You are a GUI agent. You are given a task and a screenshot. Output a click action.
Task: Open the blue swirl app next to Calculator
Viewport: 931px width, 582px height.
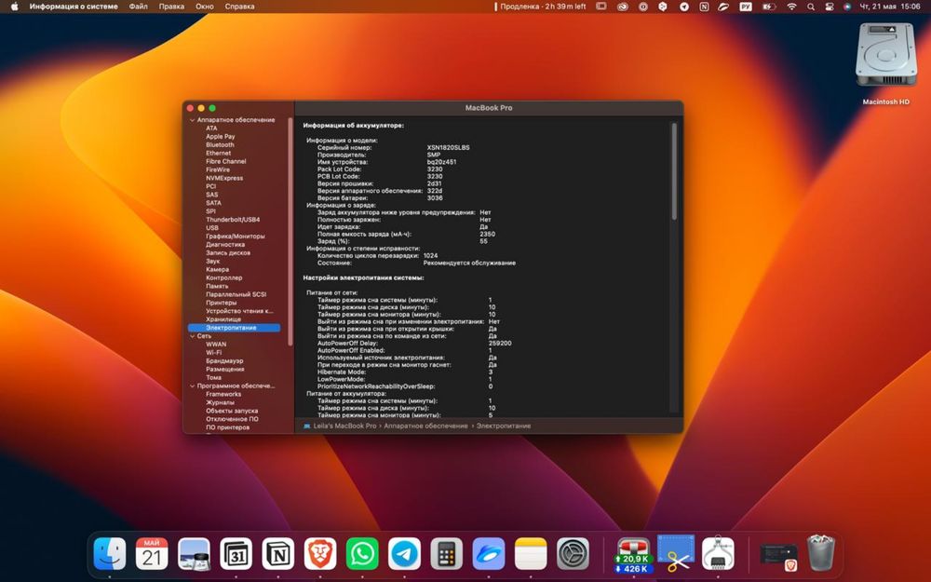pyautogui.click(x=489, y=553)
